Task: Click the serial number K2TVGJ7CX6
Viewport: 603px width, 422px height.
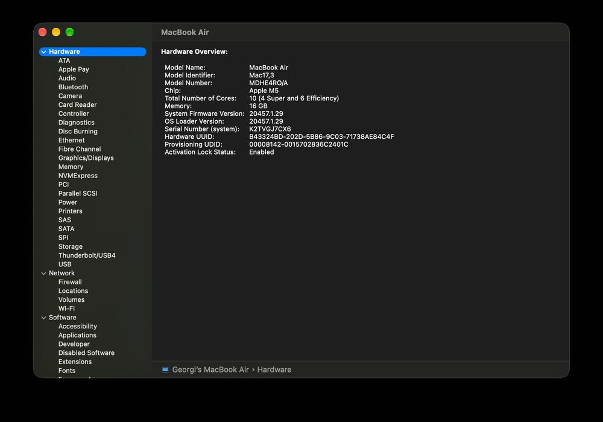Action: click(270, 129)
